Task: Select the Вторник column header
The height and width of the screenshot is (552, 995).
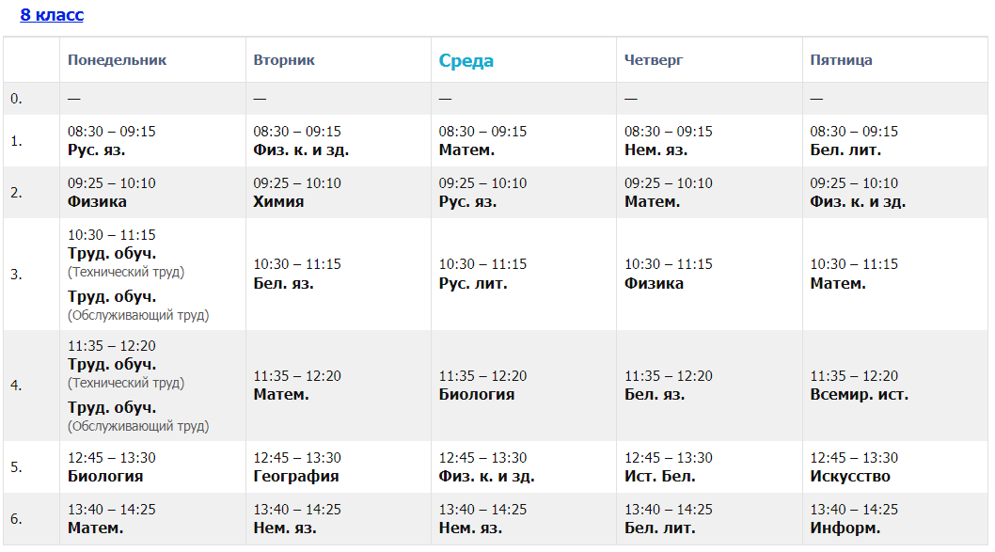Action: pyautogui.click(x=284, y=60)
